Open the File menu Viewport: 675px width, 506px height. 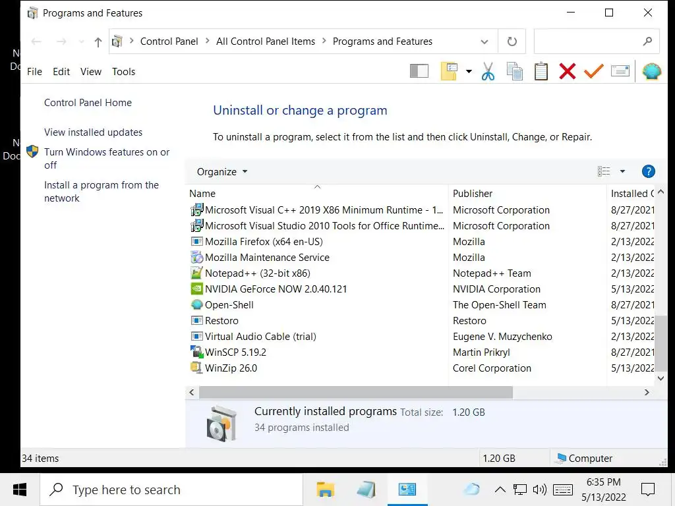point(34,71)
